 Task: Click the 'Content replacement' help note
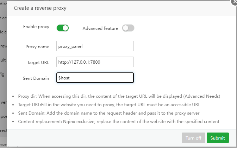tap(119, 122)
